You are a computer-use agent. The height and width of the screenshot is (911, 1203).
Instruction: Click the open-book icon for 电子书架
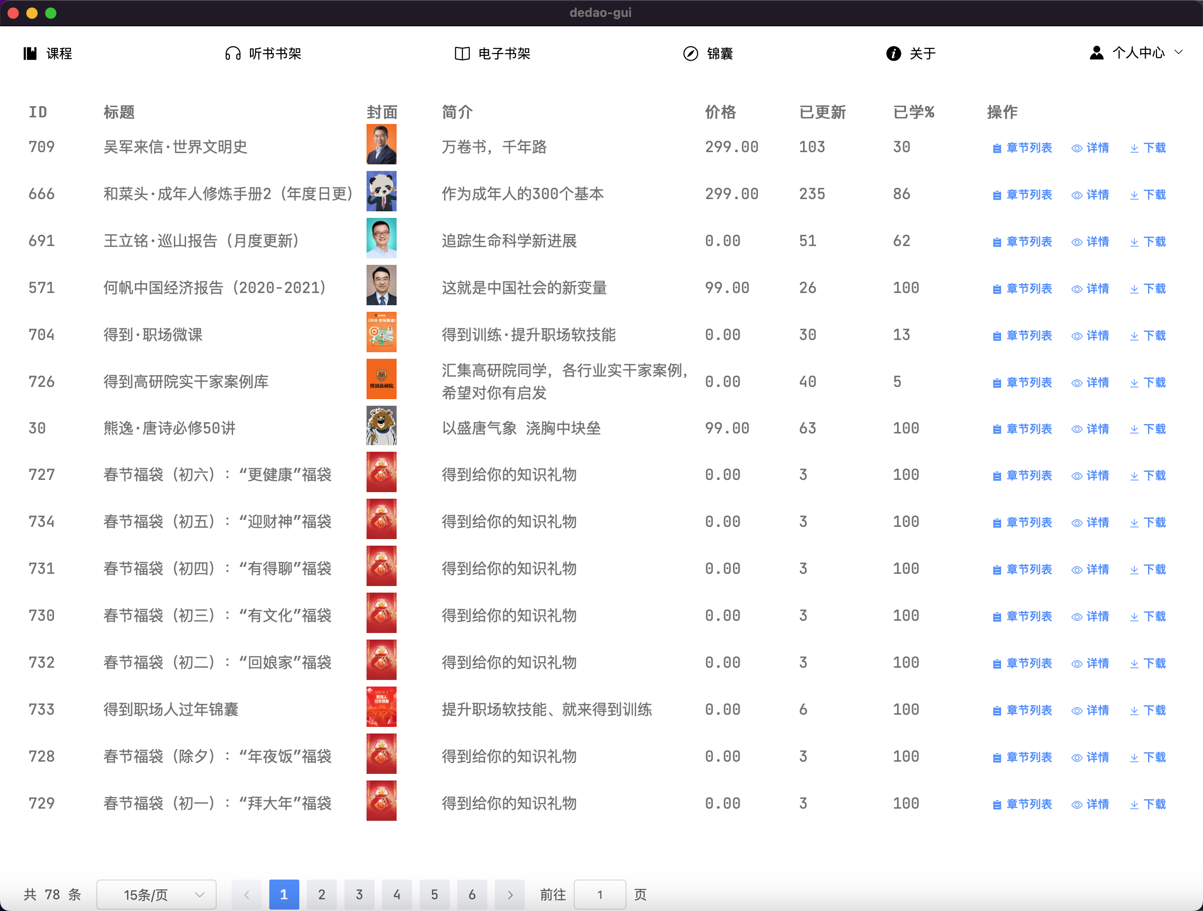pyautogui.click(x=462, y=53)
